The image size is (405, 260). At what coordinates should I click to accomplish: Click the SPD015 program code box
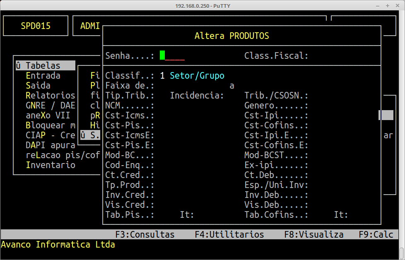tap(36, 26)
